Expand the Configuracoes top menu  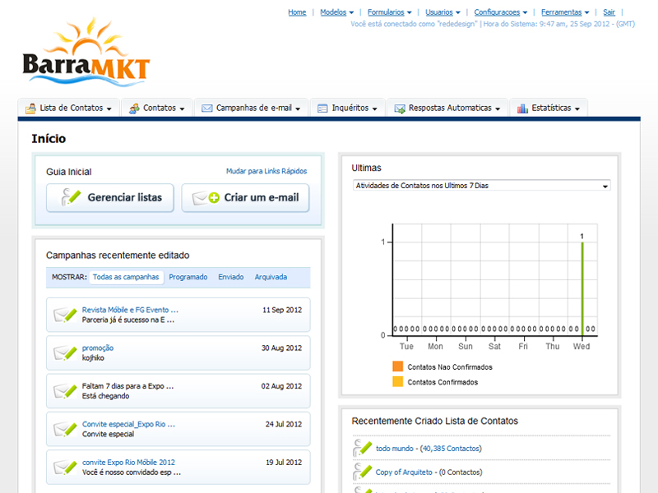click(x=501, y=12)
